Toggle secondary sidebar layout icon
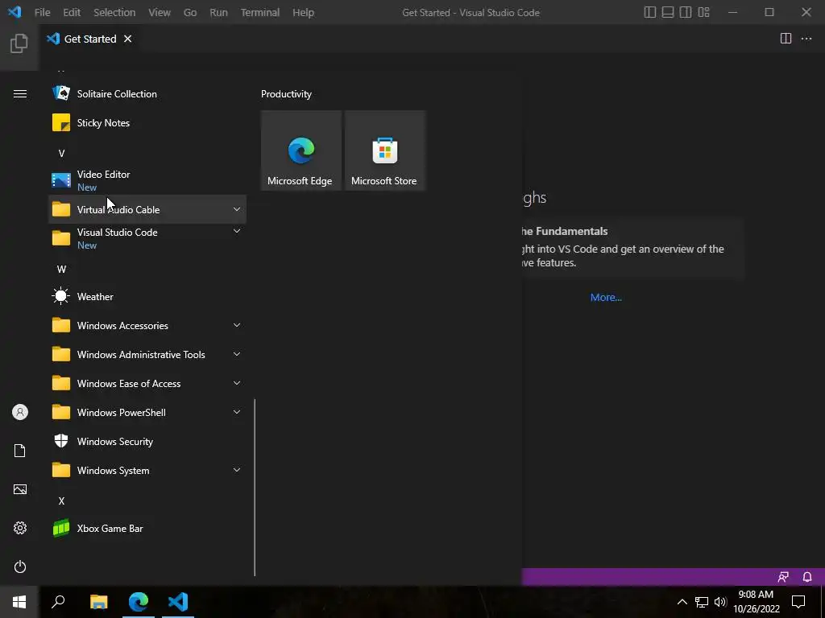 [686, 12]
